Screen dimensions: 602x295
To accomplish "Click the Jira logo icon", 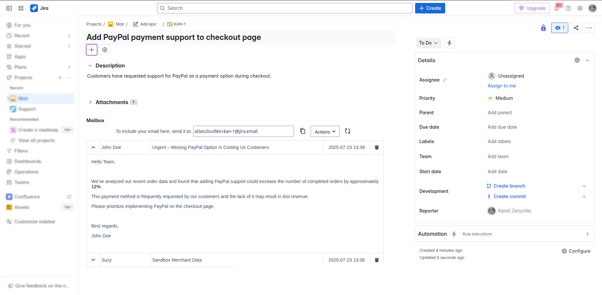I will point(34,8).
